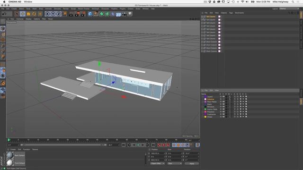Expand the first Short Column object
Viewport: 303px width, 170px height.
(x=202, y=42)
